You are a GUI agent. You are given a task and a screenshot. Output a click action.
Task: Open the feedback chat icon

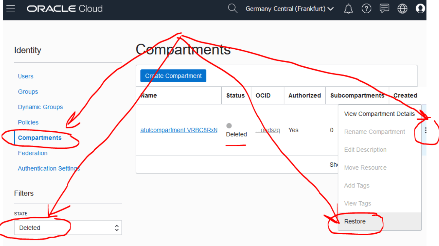(x=384, y=9)
